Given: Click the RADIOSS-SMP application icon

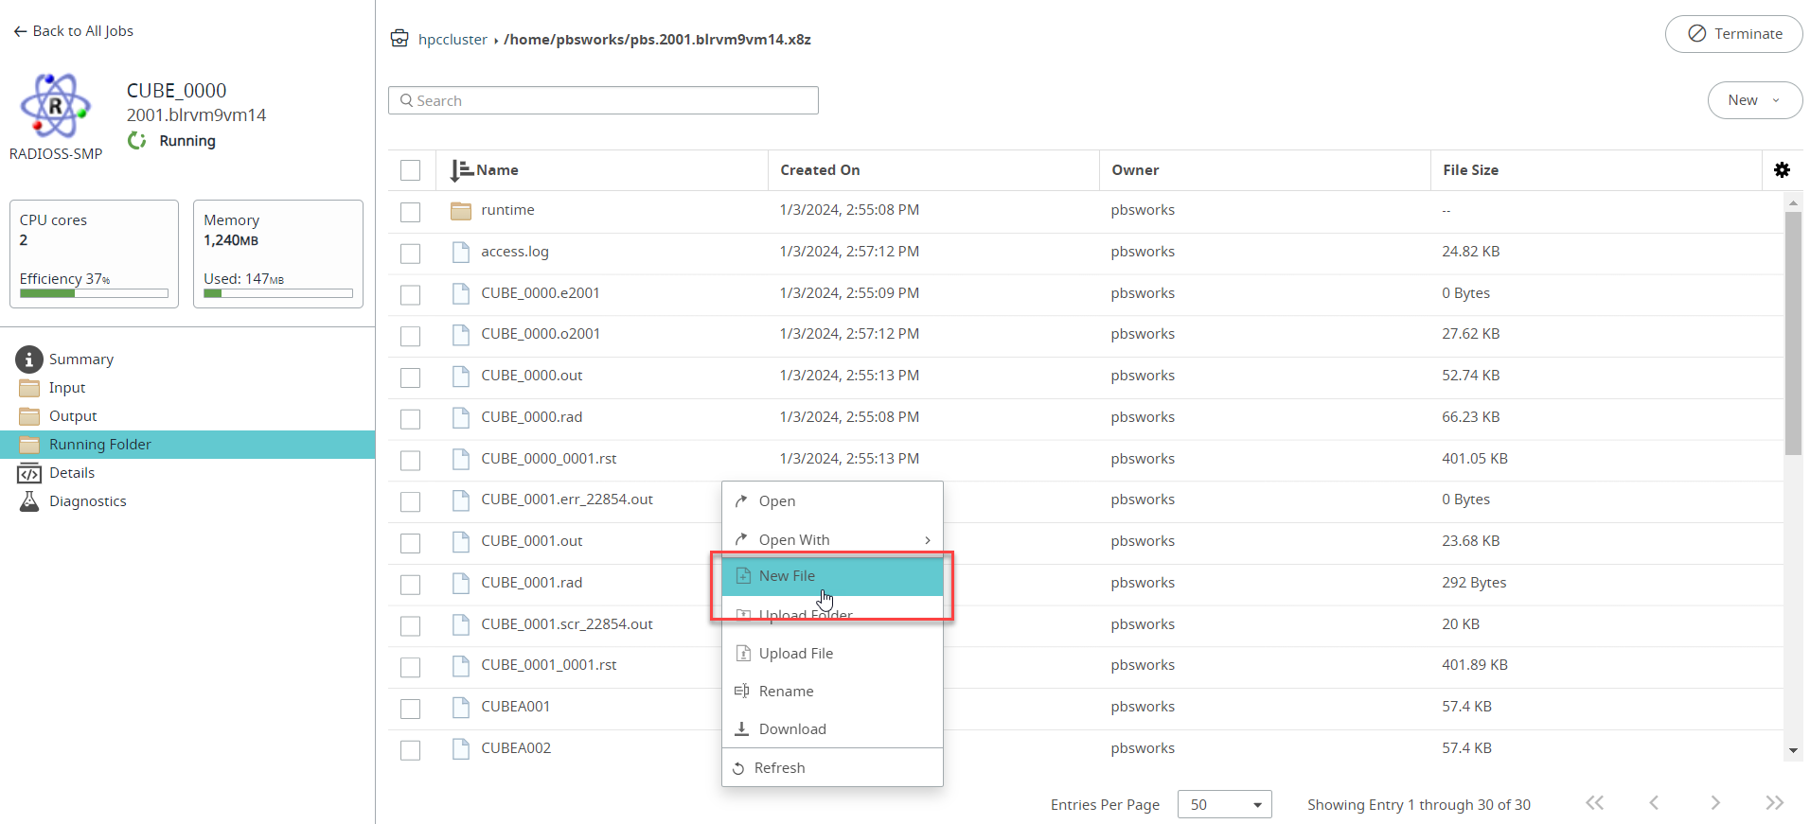Looking at the screenshot, I should click(56, 105).
